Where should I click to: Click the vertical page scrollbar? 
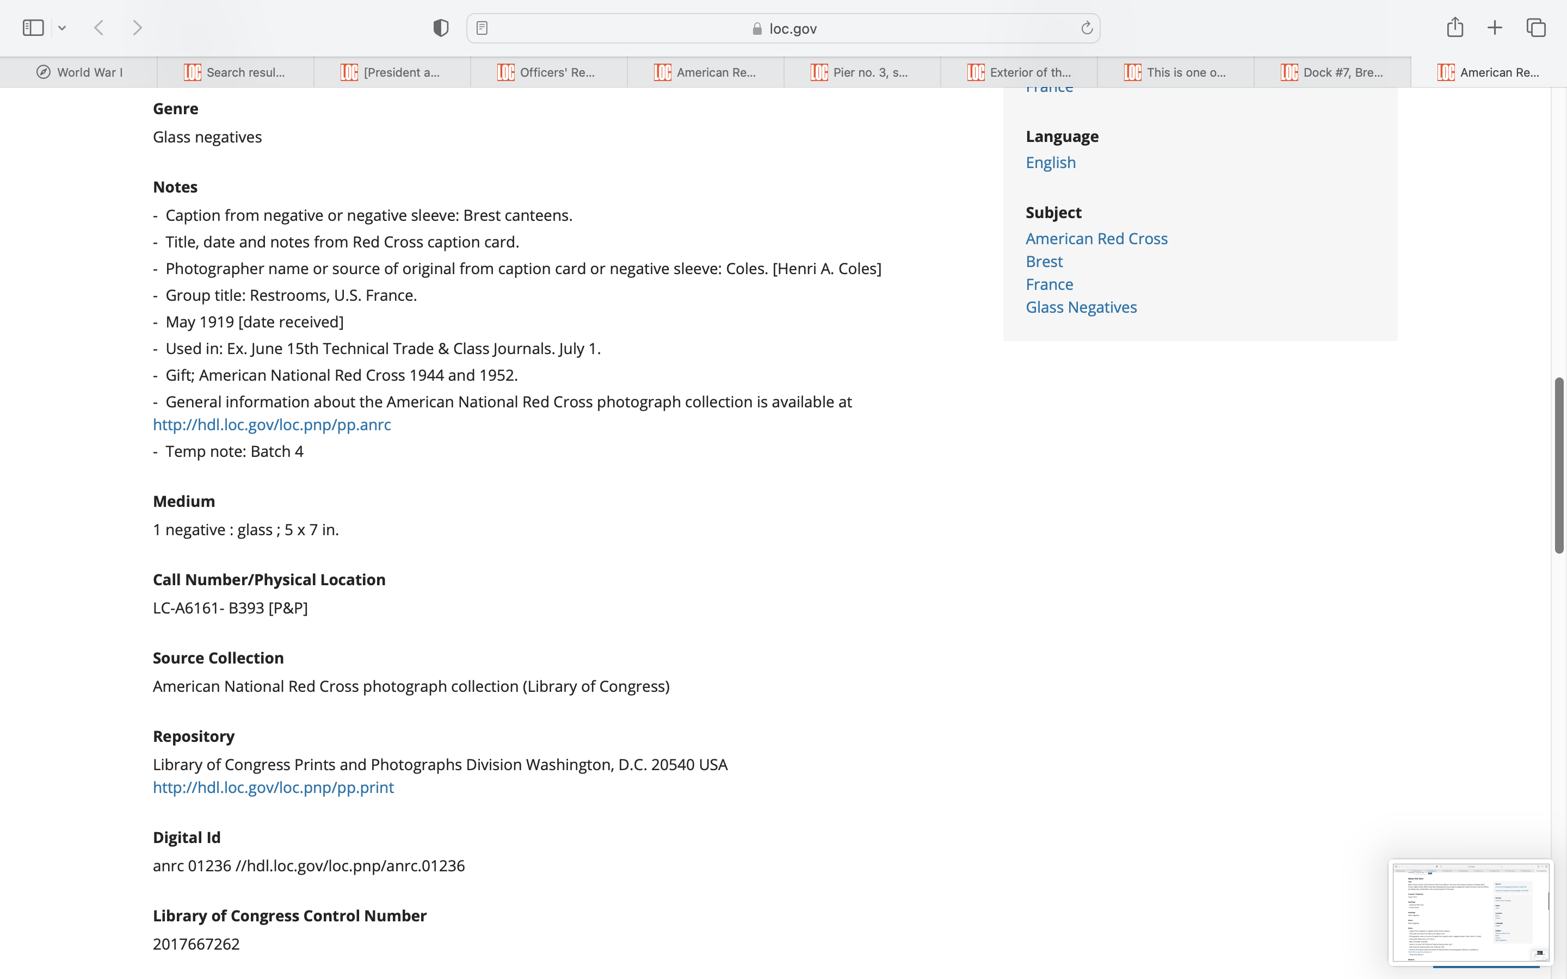coord(1559,465)
